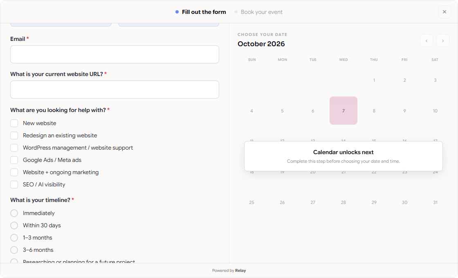
Task: Click the SAT column header
Action: 435,60
